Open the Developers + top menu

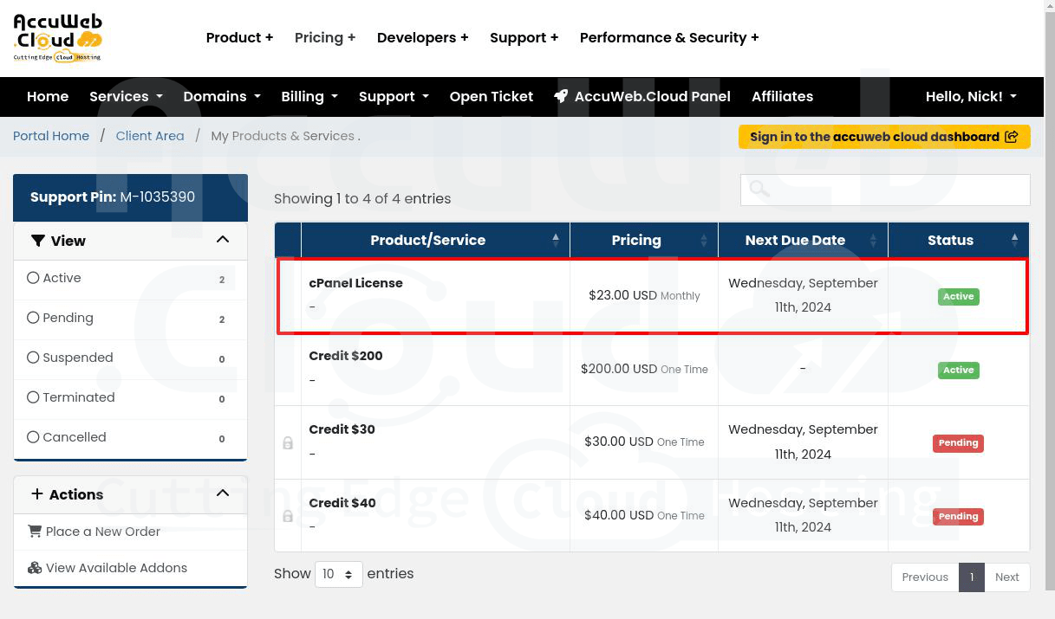[422, 37]
